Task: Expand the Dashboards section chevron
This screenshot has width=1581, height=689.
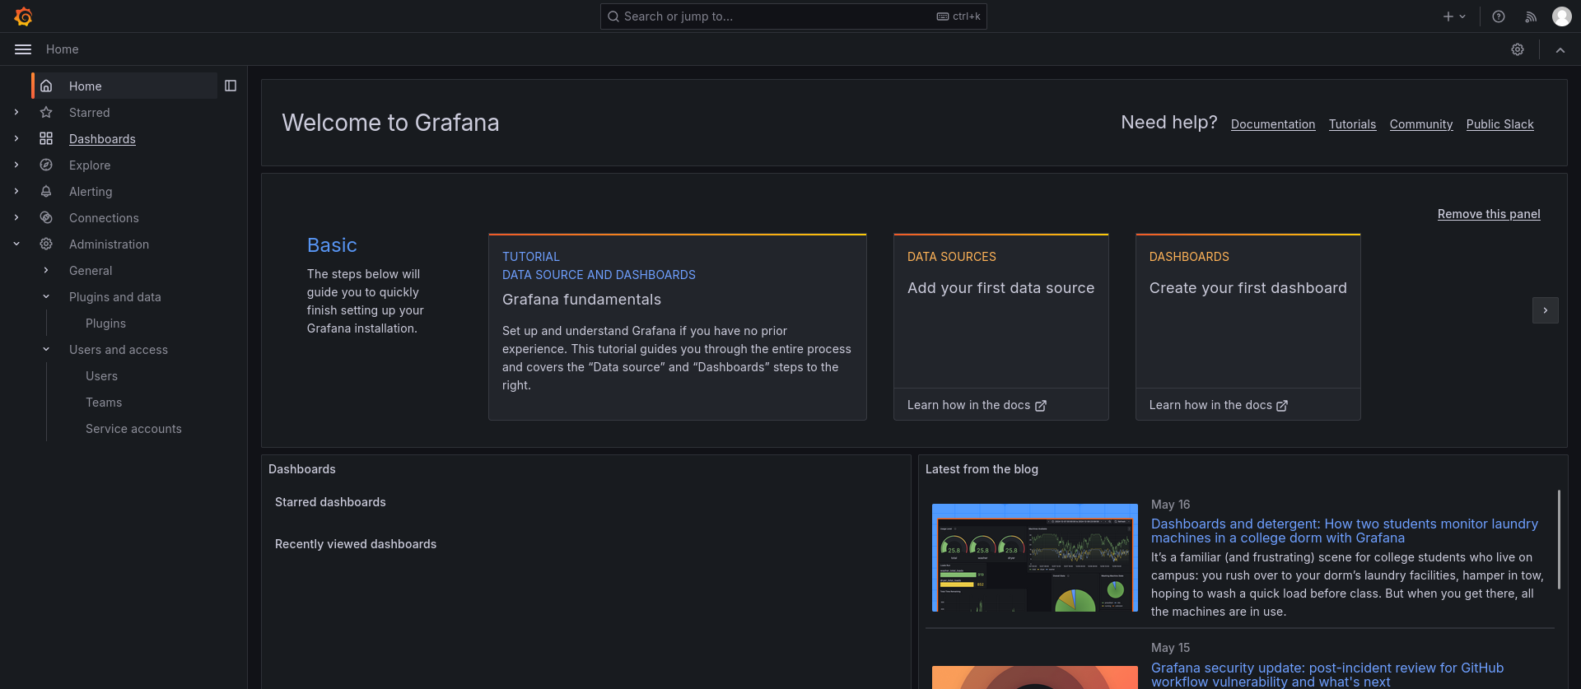Action: [x=16, y=138]
